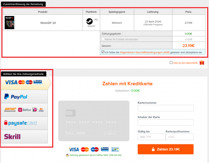The height and width of the screenshot is (163, 209).
Task: Enable the Das ist ein Geschenk checkbox
Action: pyautogui.click(x=171, y=62)
